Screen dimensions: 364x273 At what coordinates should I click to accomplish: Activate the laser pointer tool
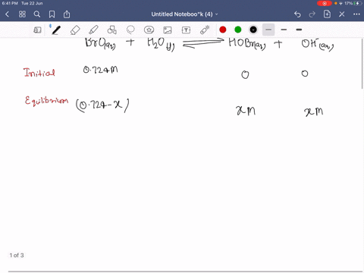click(x=205, y=30)
